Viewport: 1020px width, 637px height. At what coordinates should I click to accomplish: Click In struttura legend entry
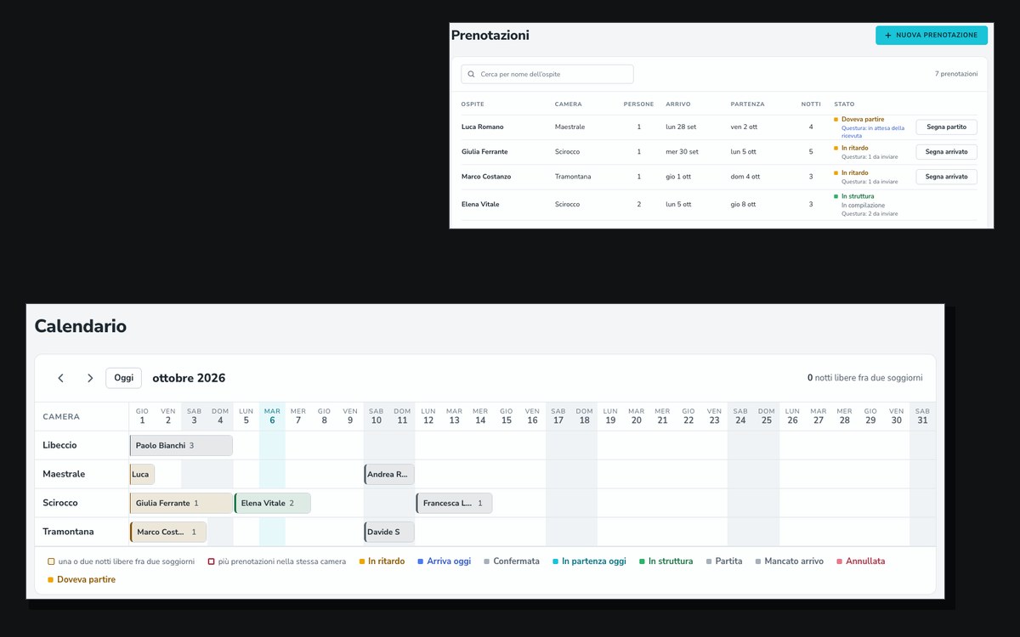tap(666, 561)
